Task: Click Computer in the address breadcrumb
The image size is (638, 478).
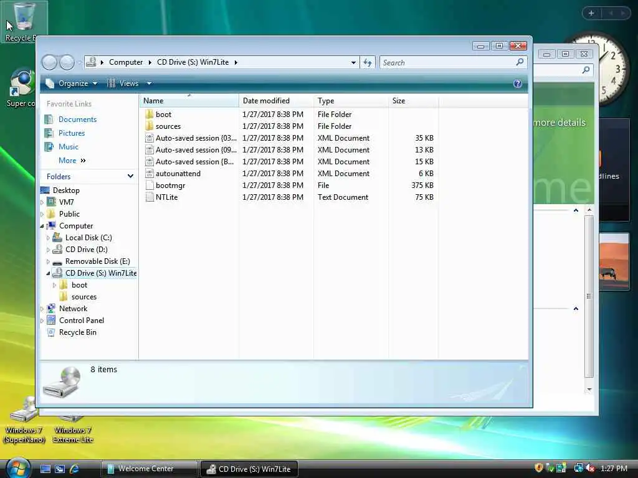Action: point(126,62)
